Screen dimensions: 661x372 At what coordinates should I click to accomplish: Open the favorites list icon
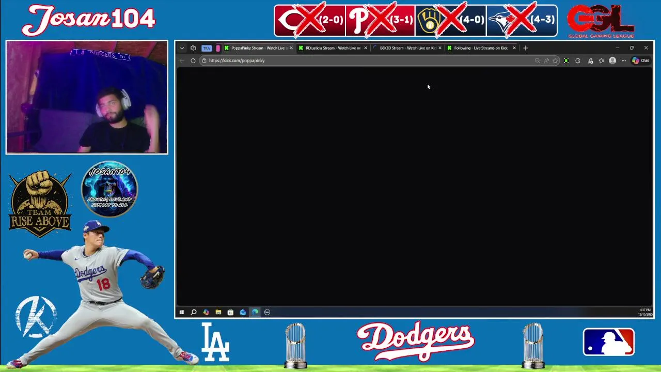(602, 60)
